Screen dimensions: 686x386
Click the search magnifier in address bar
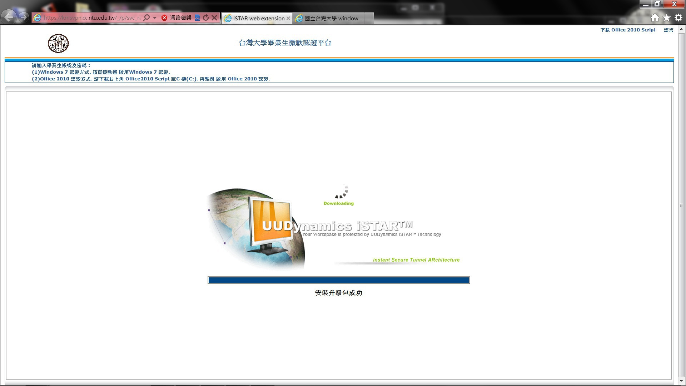[146, 18]
